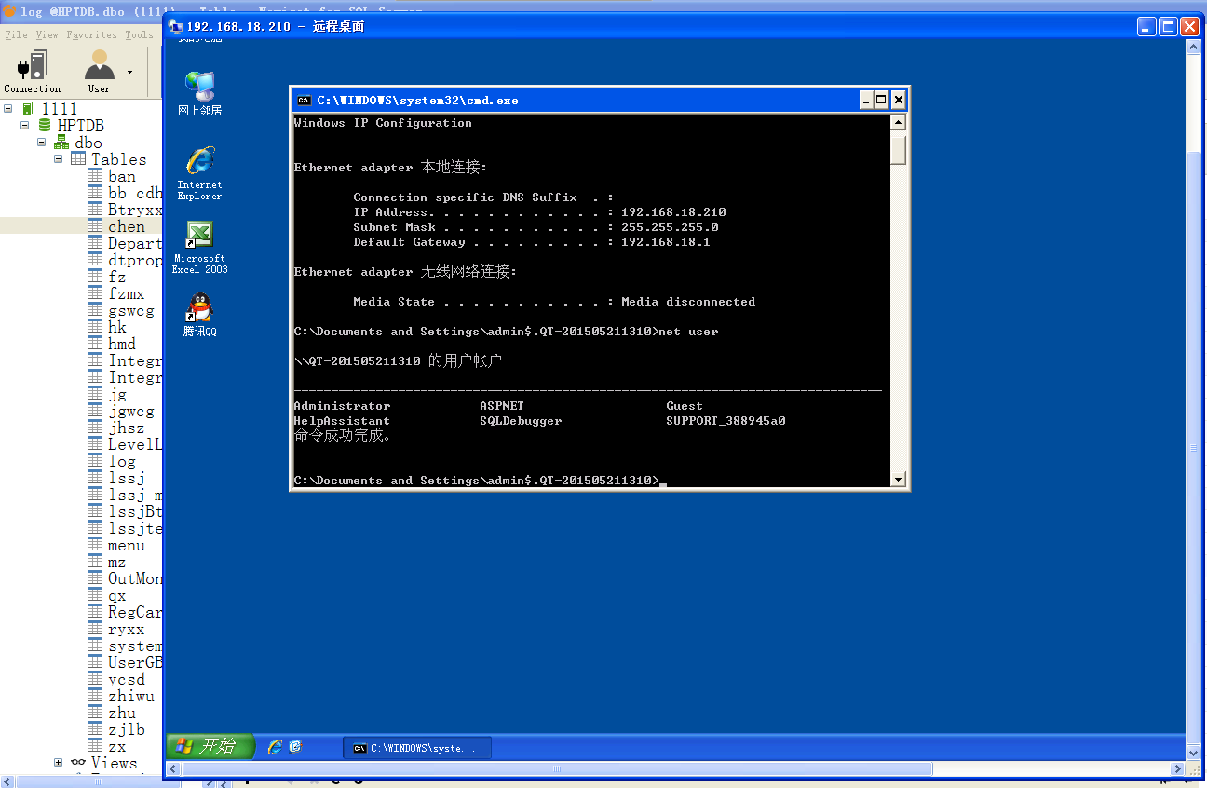Select the log table icon
1207x788 pixels.
95,461
